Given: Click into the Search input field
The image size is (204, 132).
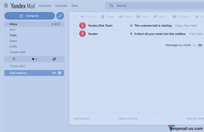Looking at the screenshot, I should pos(157,6).
